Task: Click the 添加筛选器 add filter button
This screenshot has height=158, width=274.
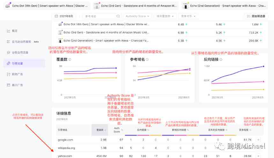Action: coord(256,16)
